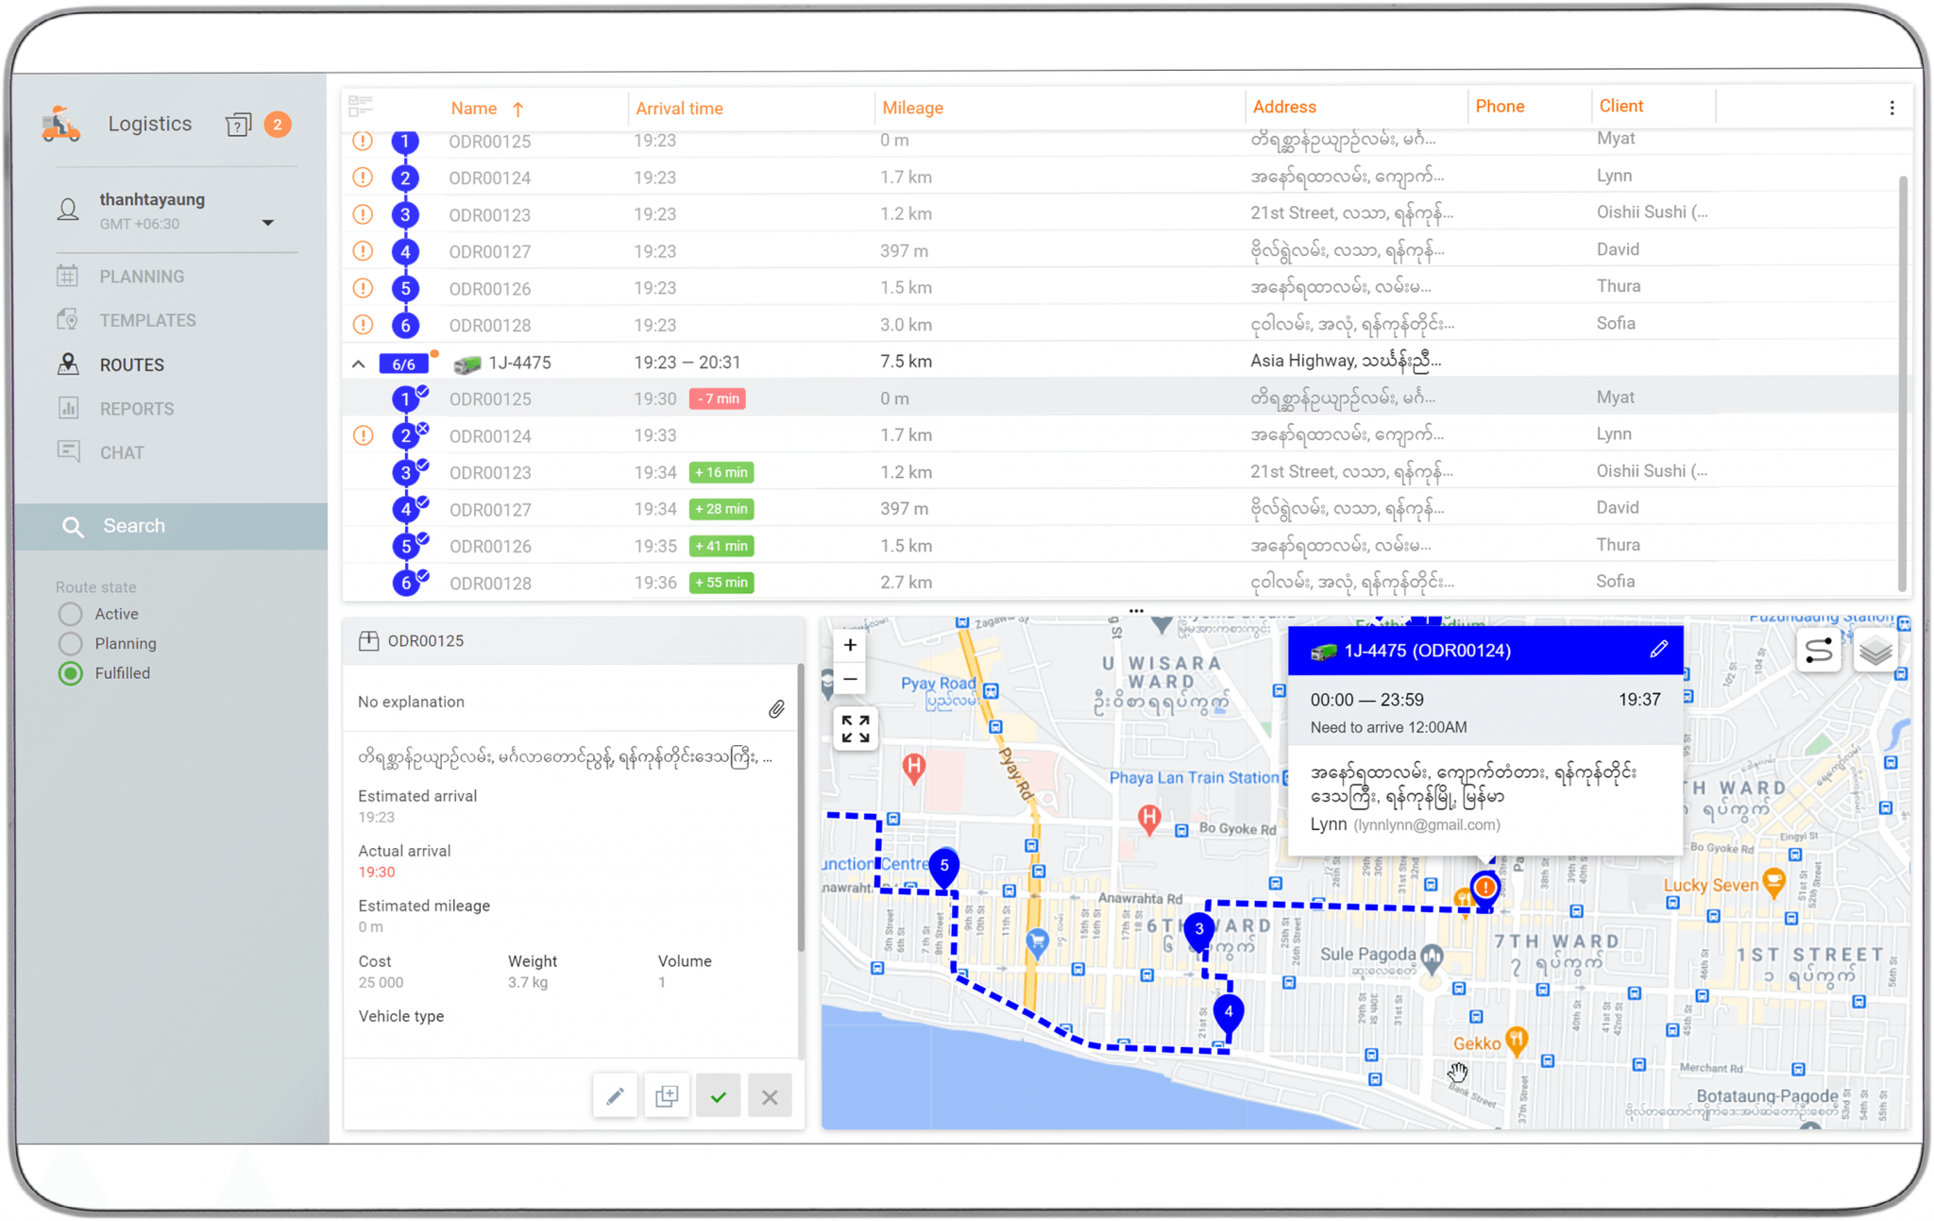Click the attachment paperclip in ODR00125 panel
This screenshot has width=1934, height=1221.
pos(777,709)
